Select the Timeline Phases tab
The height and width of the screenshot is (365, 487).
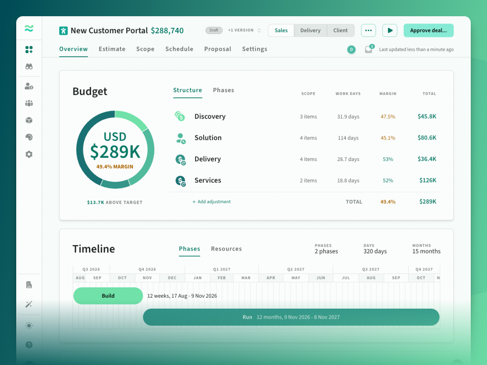[190, 249]
